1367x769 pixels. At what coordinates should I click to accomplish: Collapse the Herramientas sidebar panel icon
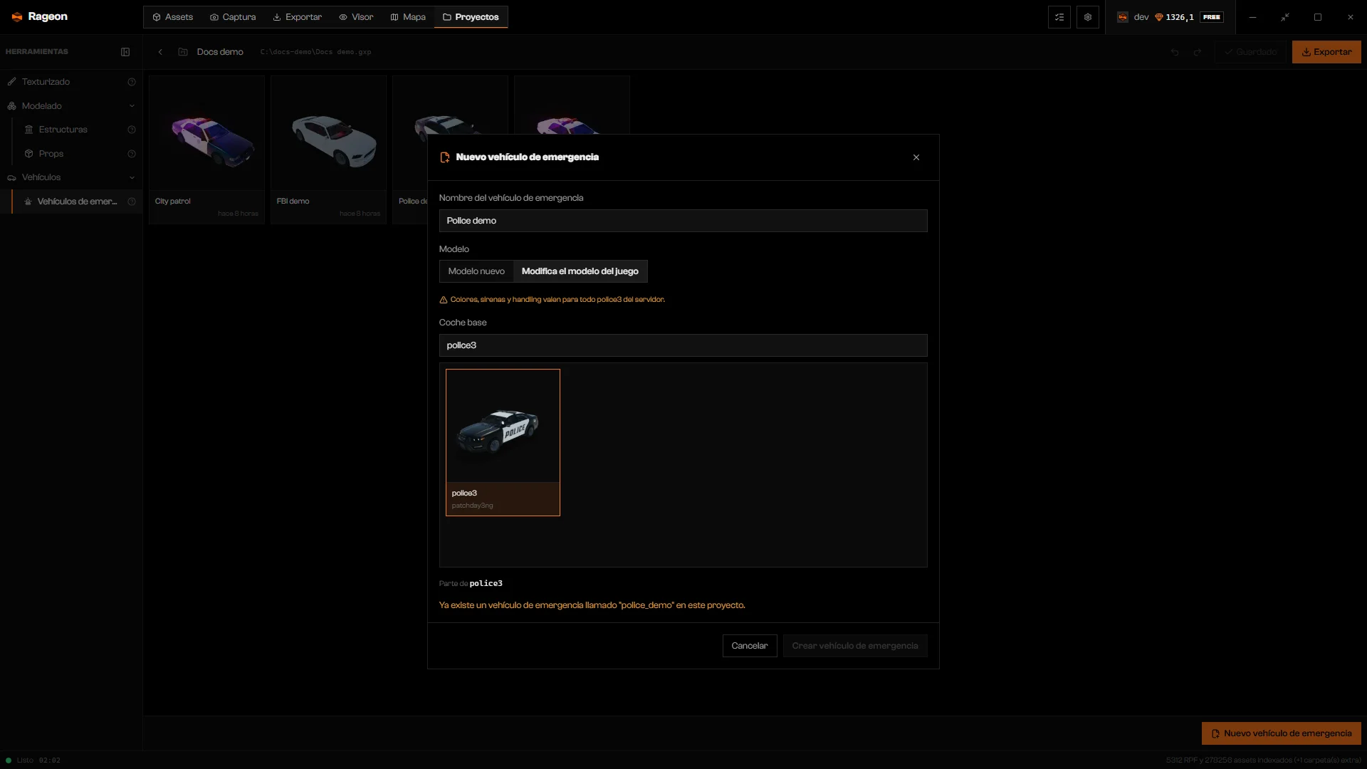coord(125,52)
